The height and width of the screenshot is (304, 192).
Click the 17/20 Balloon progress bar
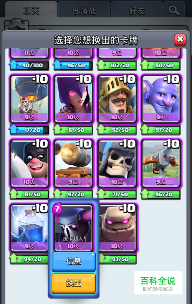(x=29, y=130)
